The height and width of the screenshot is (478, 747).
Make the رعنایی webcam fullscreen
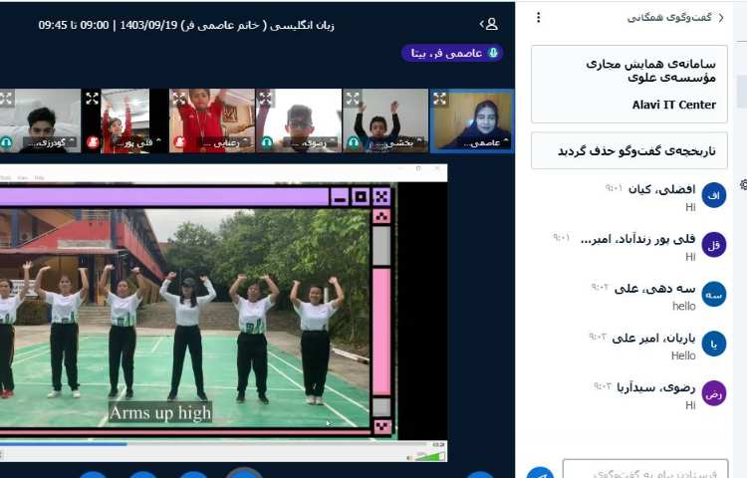(179, 99)
